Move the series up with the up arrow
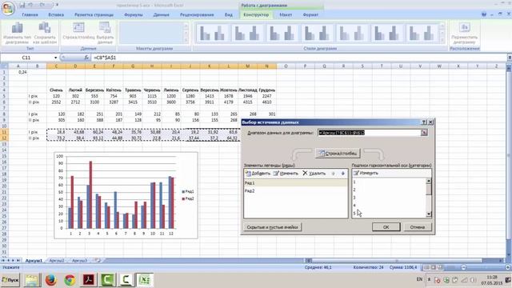512x288 pixels. click(x=333, y=174)
